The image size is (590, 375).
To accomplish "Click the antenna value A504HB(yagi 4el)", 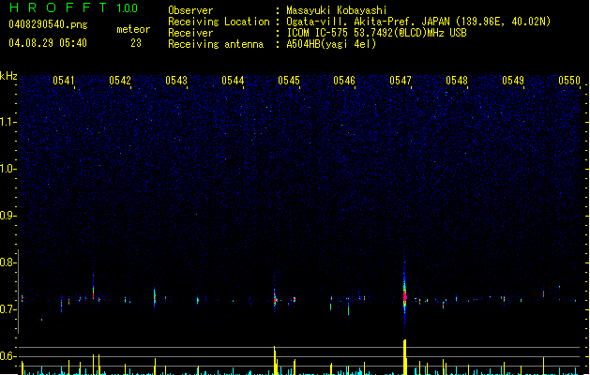I will point(331,44).
